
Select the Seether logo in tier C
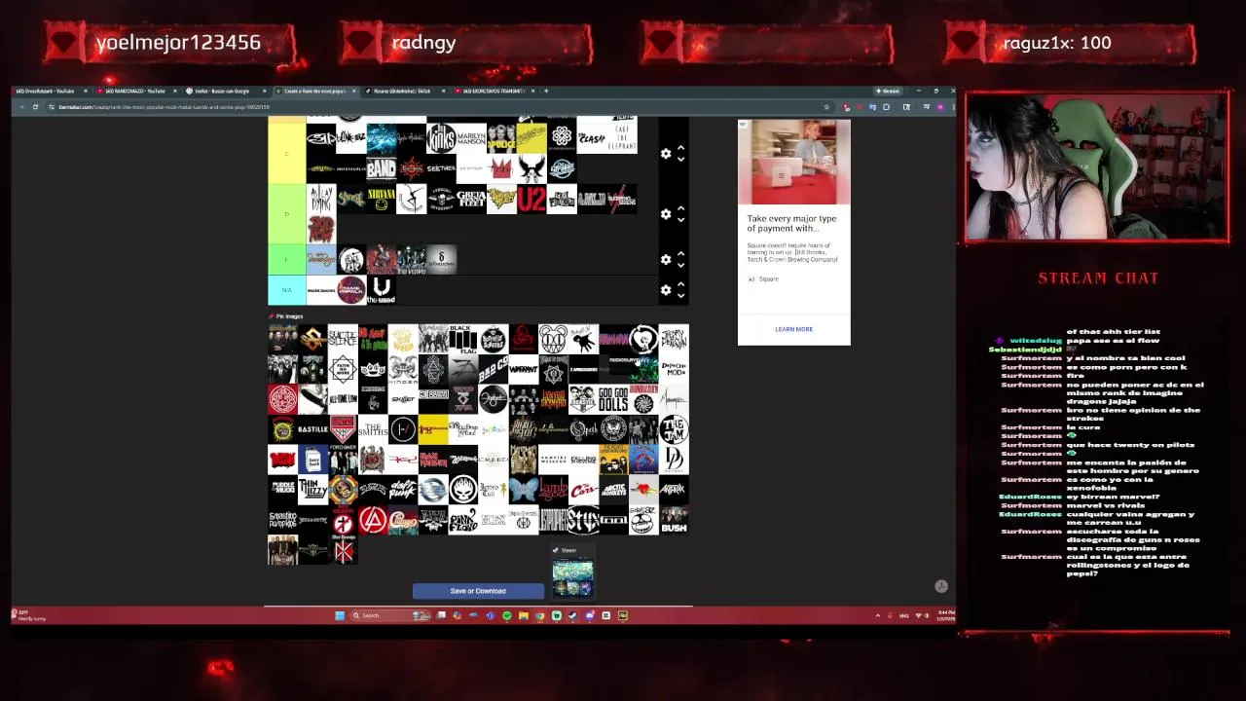[441, 168]
